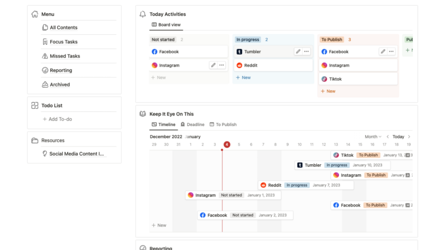Screen dimensions: 444x250
Task: Open Facebook card in Not started column
Action: click(189, 52)
